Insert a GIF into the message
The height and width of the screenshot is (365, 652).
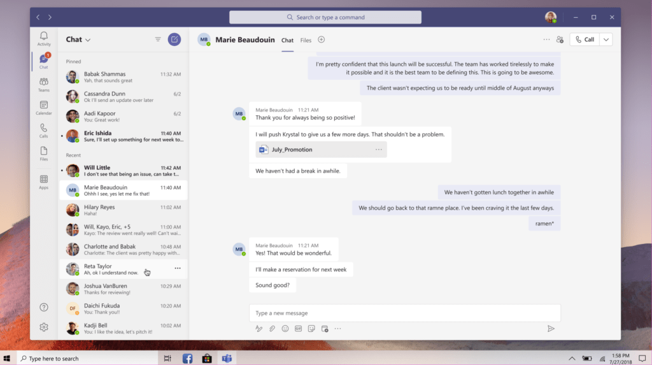pyautogui.click(x=298, y=329)
